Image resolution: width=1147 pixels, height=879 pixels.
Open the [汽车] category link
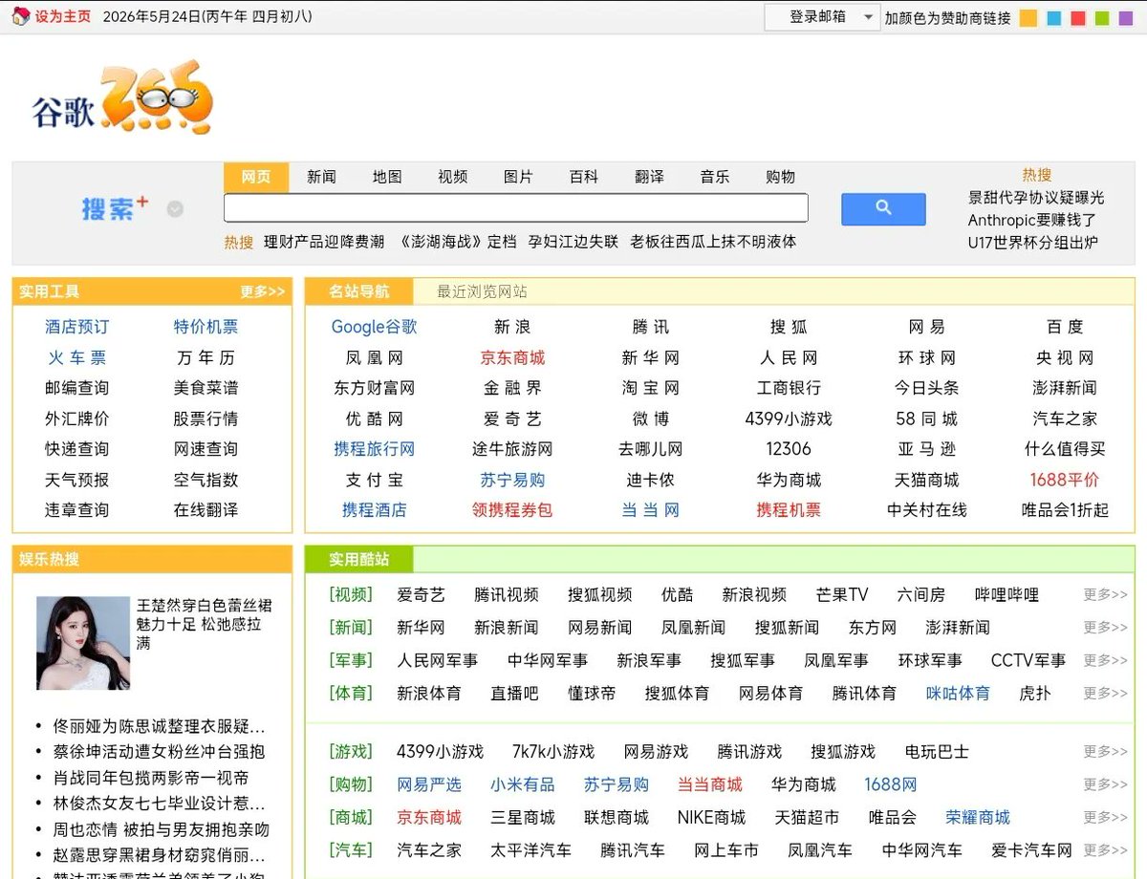click(351, 849)
